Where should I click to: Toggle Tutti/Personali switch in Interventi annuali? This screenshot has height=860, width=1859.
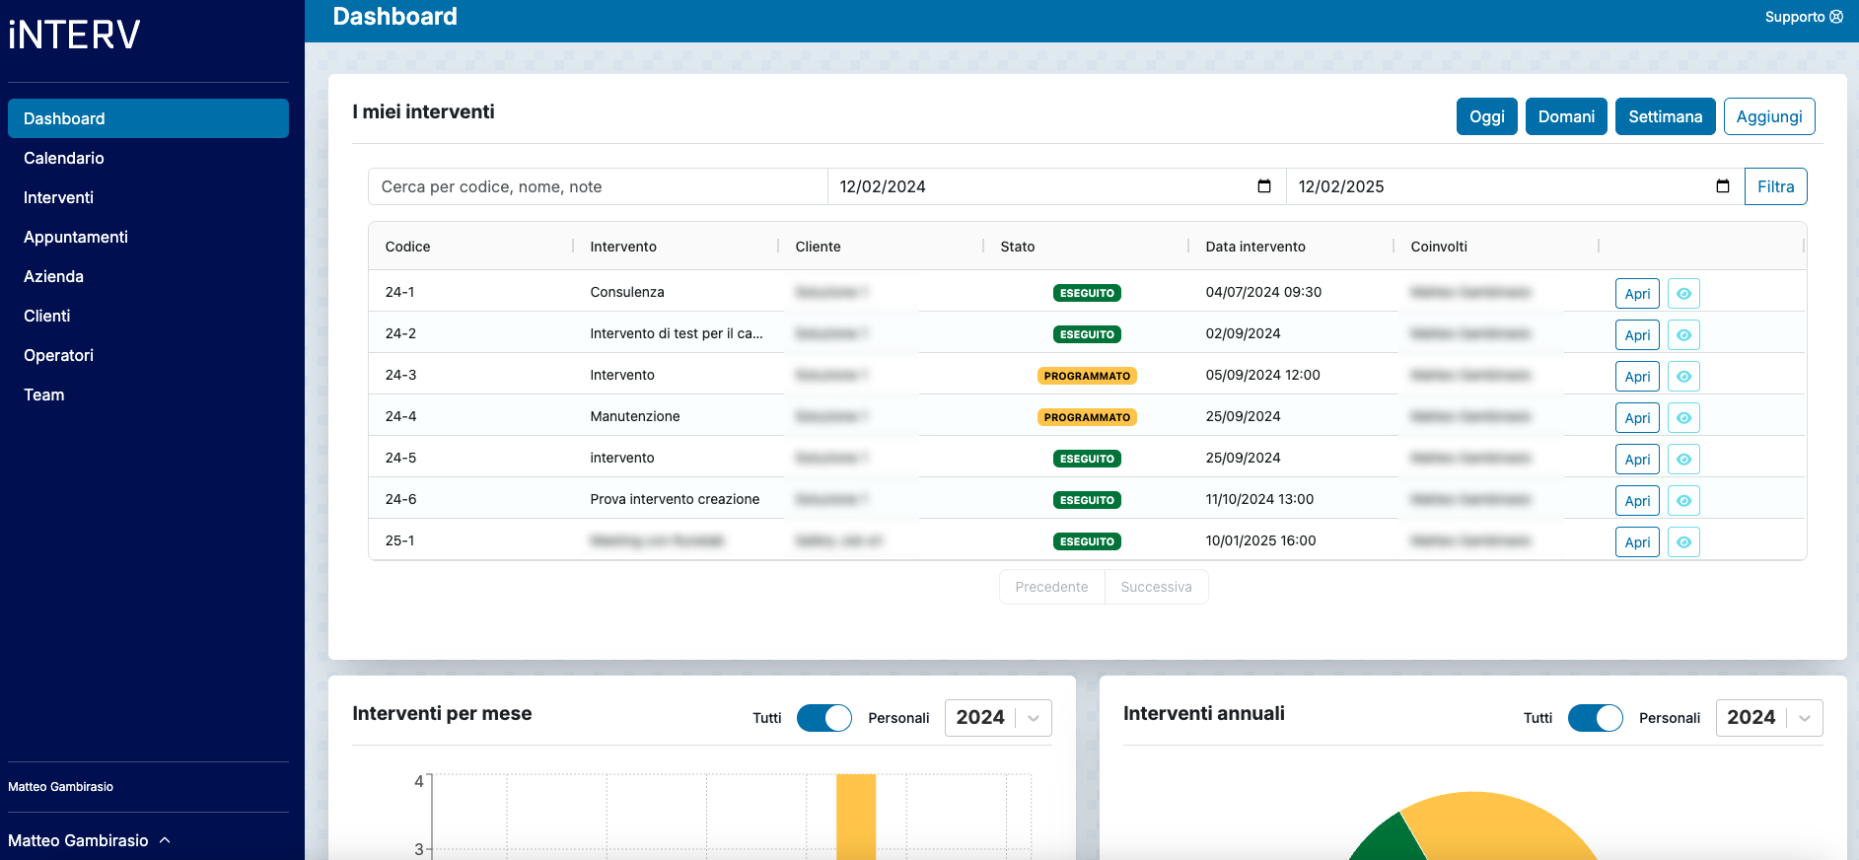coord(1596,718)
